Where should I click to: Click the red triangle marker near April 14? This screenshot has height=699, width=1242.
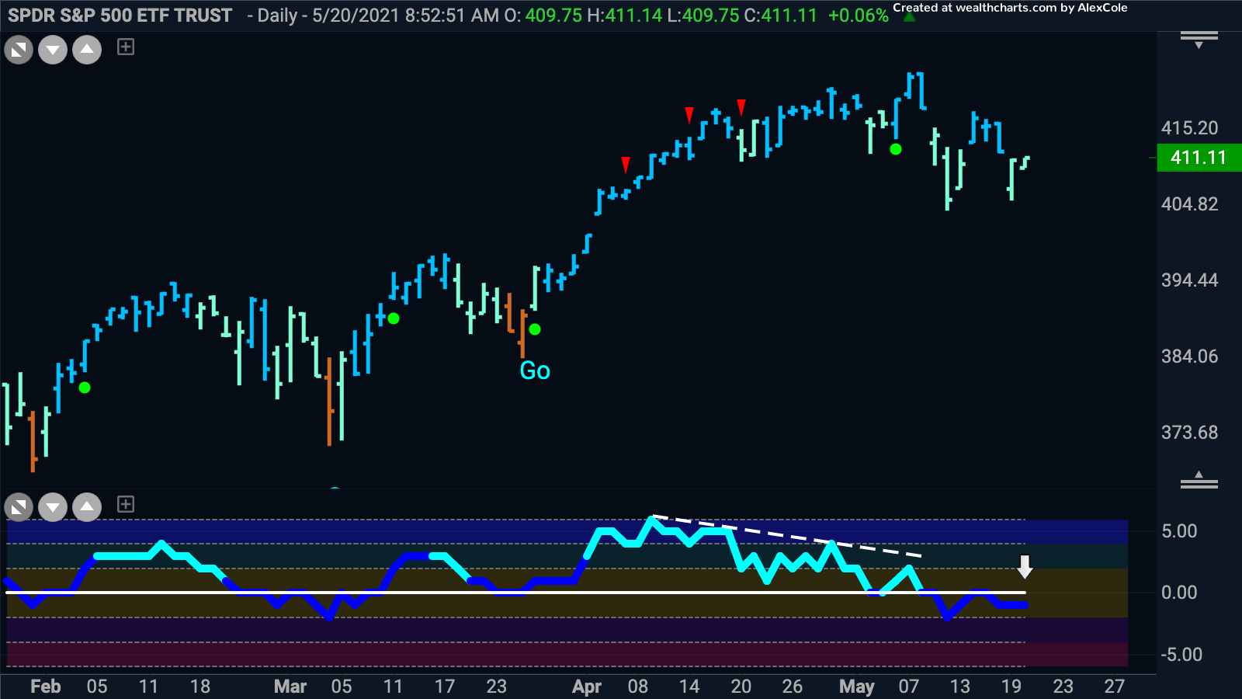[689, 115]
